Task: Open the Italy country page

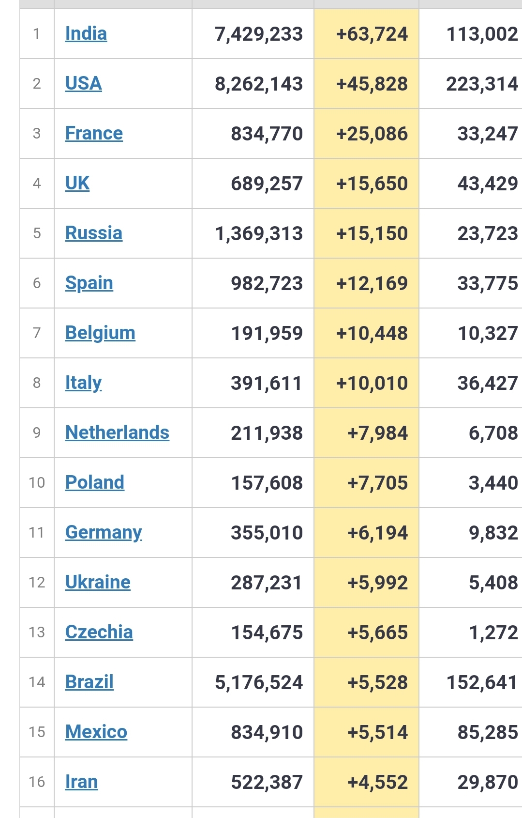Action: 83,383
